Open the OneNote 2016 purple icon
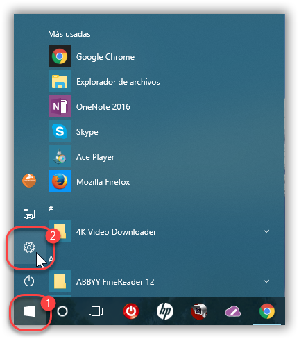Screen dimensions: 299x339 point(60,106)
